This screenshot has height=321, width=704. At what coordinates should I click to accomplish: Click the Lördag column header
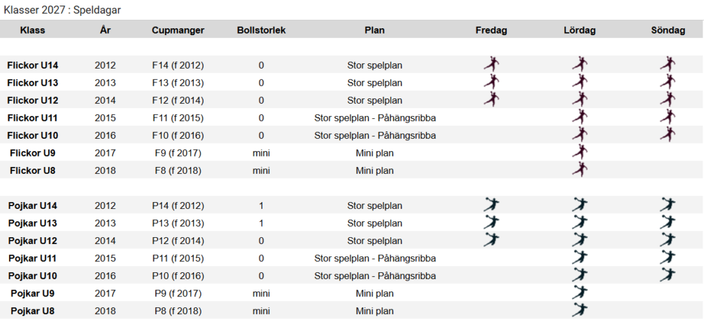[580, 30]
